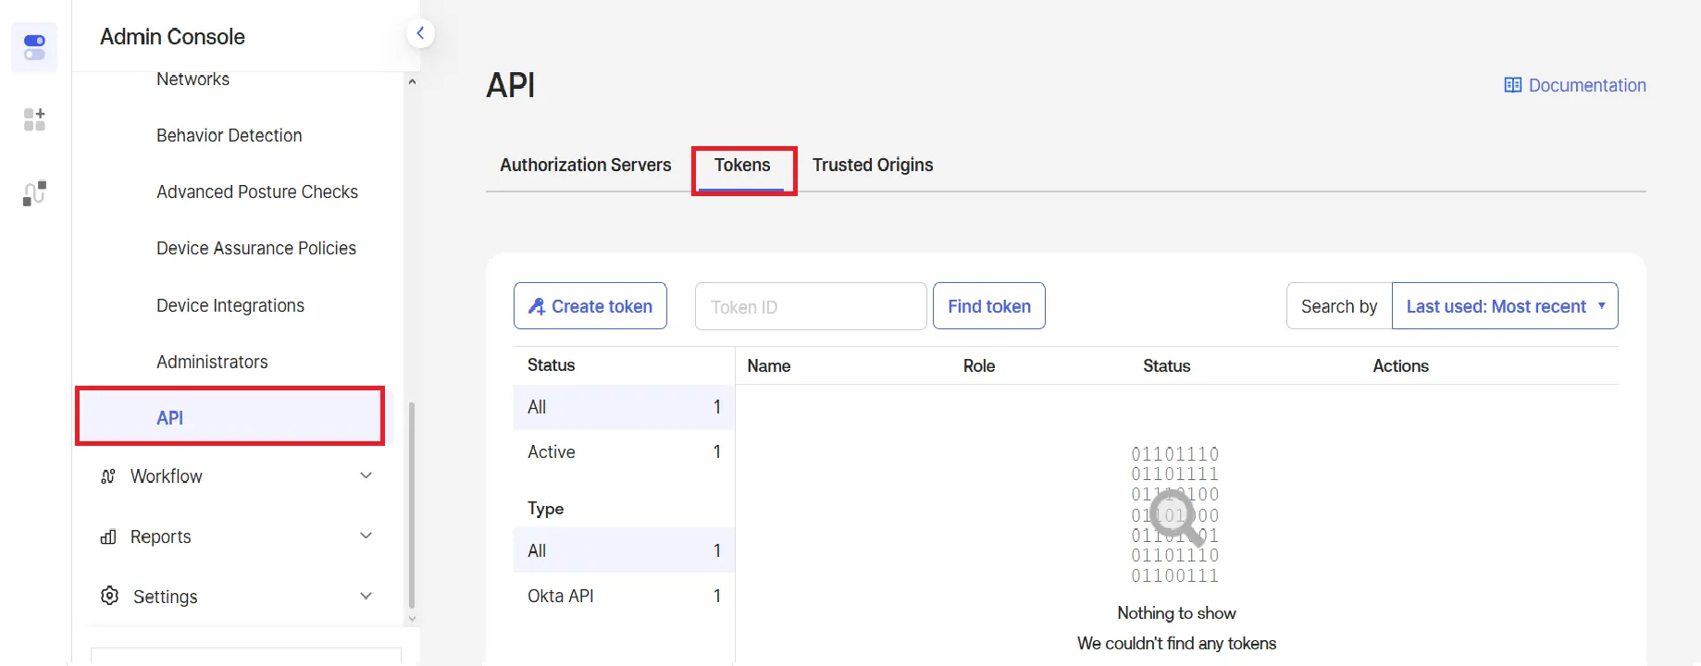Click the Admin Console title
Screen dimensions: 1701x666
[x=172, y=37]
